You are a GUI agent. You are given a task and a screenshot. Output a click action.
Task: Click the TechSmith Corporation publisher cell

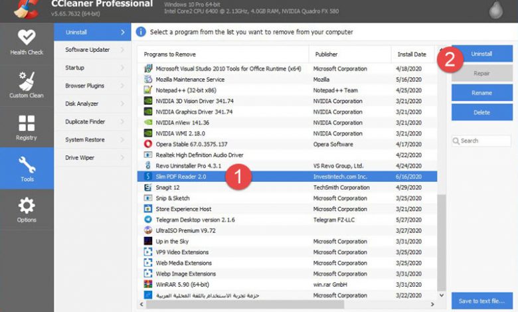click(341, 187)
